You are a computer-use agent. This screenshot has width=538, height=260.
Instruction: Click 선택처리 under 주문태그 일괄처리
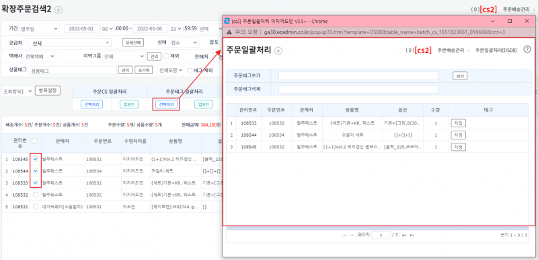pos(166,104)
